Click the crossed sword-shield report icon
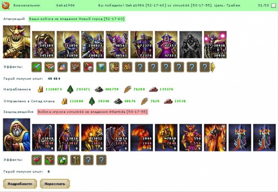The image size is (278, 192). click(x=6, y=5)
